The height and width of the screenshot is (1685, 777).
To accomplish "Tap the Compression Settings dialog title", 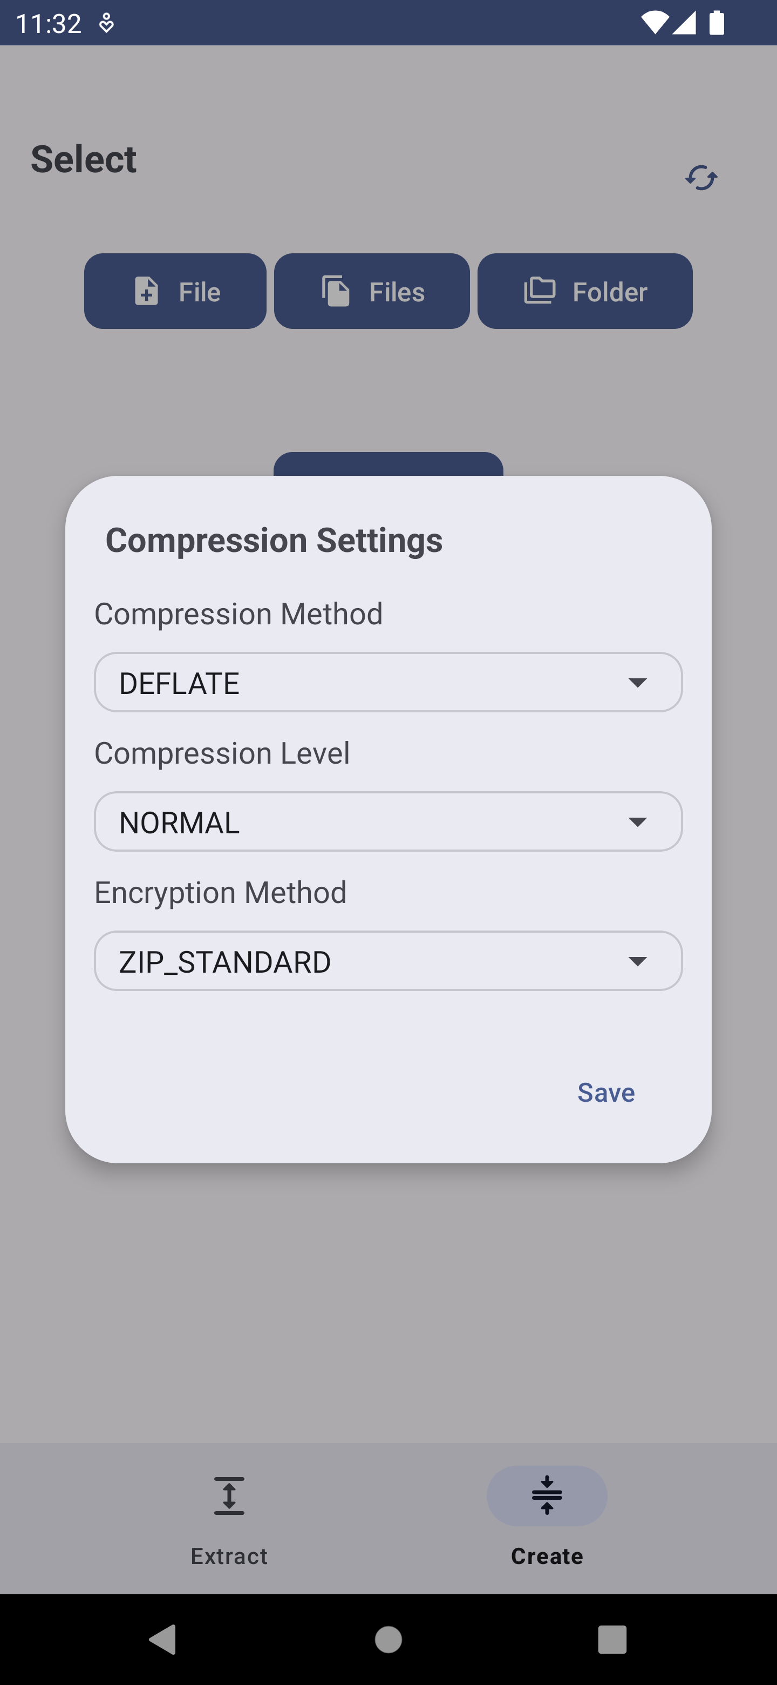I will [x=274, y=540].
